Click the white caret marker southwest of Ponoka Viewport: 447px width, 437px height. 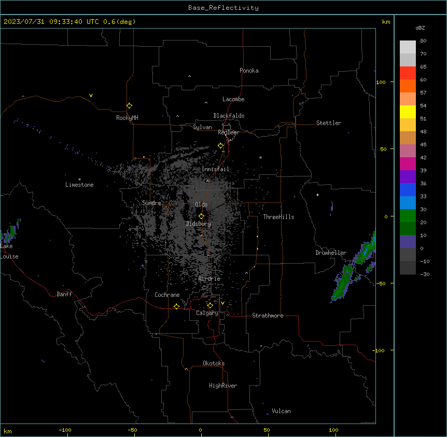pos(190,76)
